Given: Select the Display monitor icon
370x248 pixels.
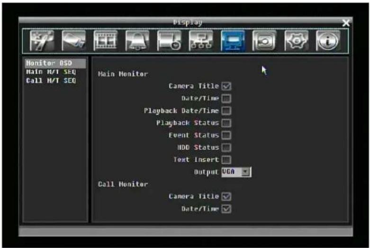Looking at the screenshot, I should [x=233, y=41].
